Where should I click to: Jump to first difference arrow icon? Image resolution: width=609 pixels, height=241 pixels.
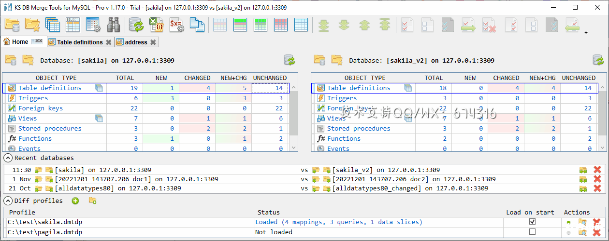385,24
